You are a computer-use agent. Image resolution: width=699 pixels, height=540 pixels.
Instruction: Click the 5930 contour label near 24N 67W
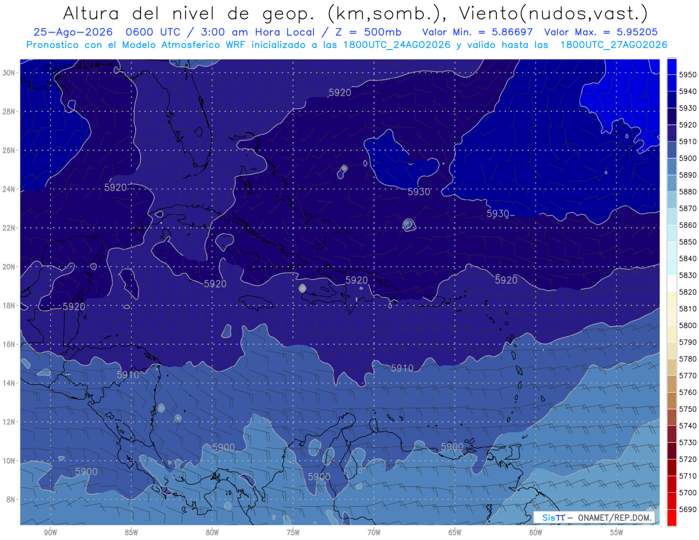coord(419,192)
